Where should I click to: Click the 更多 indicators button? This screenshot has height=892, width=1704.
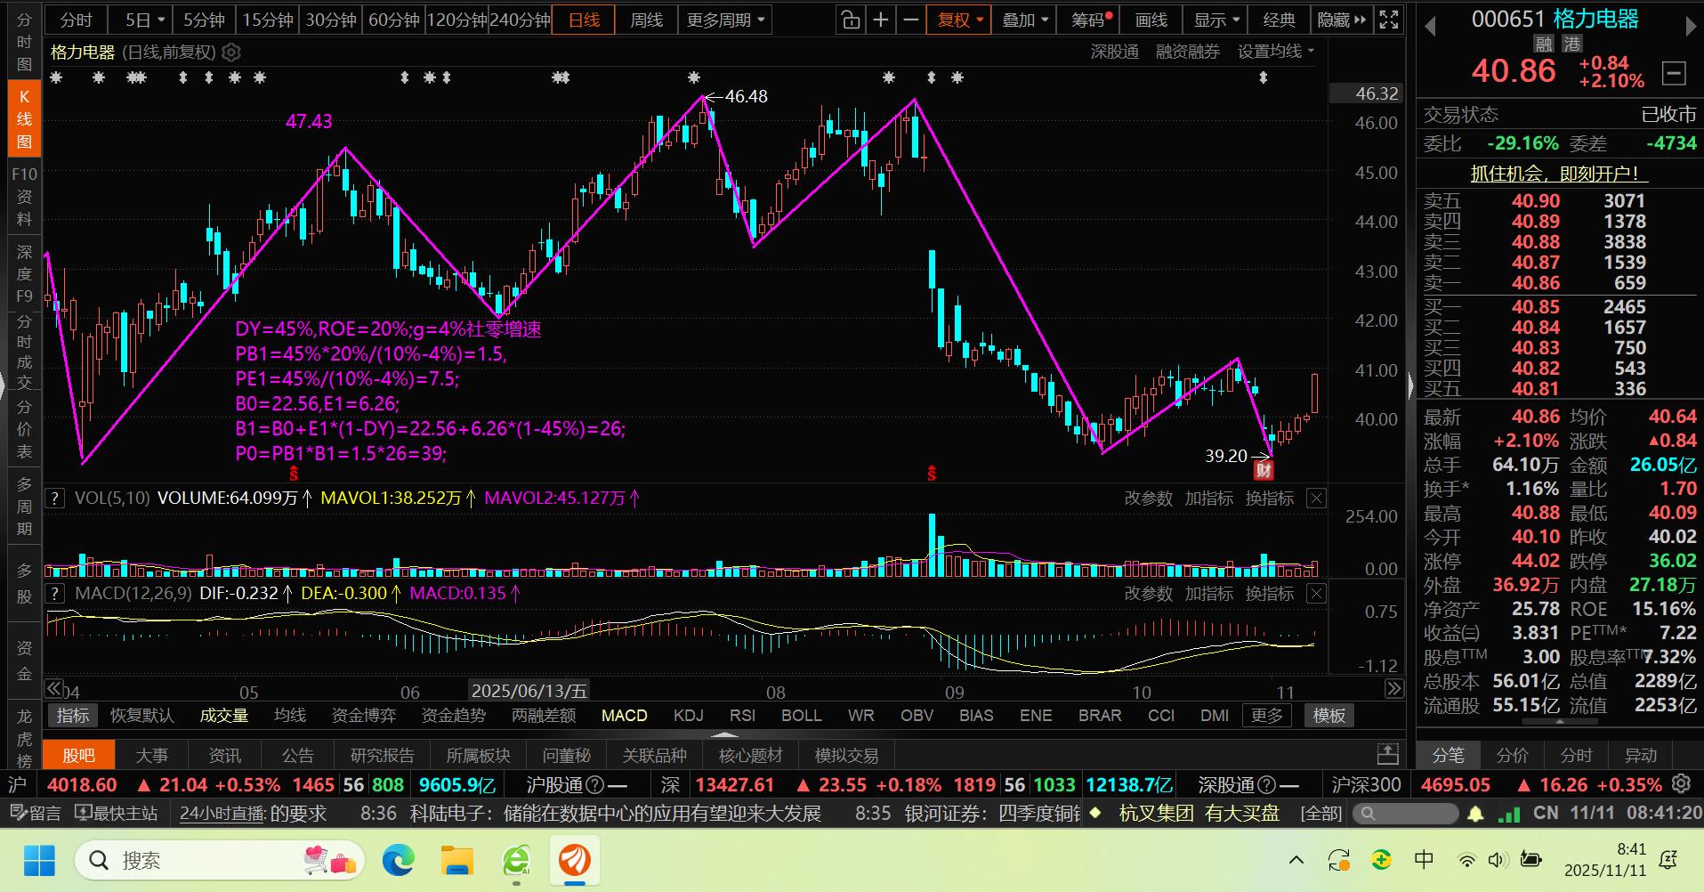click(1267, 715)
